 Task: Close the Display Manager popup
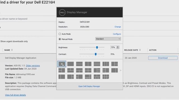click(x=121, y=9)
